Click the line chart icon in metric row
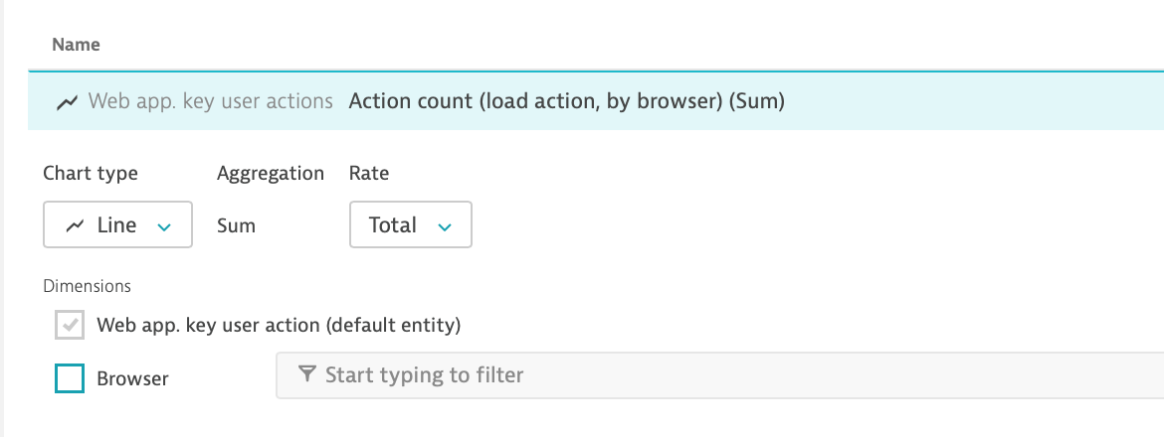1164x437 pixels. point(68,101)
